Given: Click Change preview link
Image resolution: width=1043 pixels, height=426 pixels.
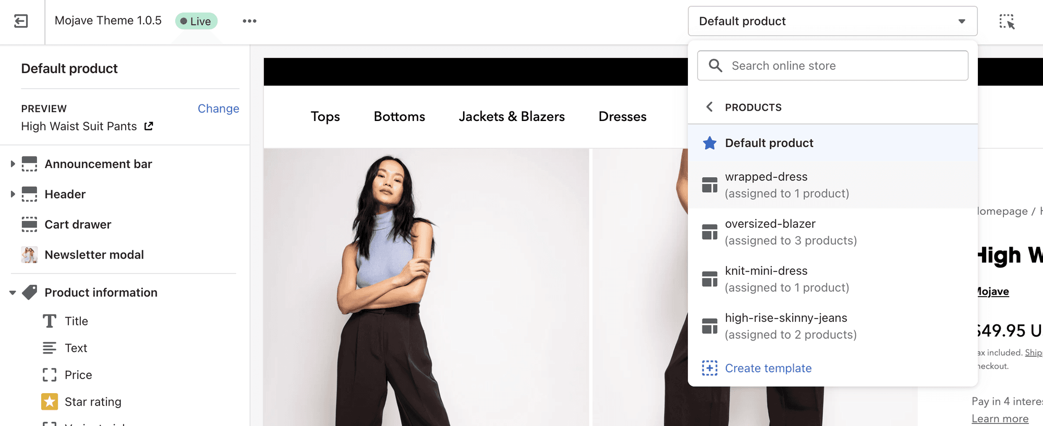Looking at the screenshot, I should [x=218, y=108].
